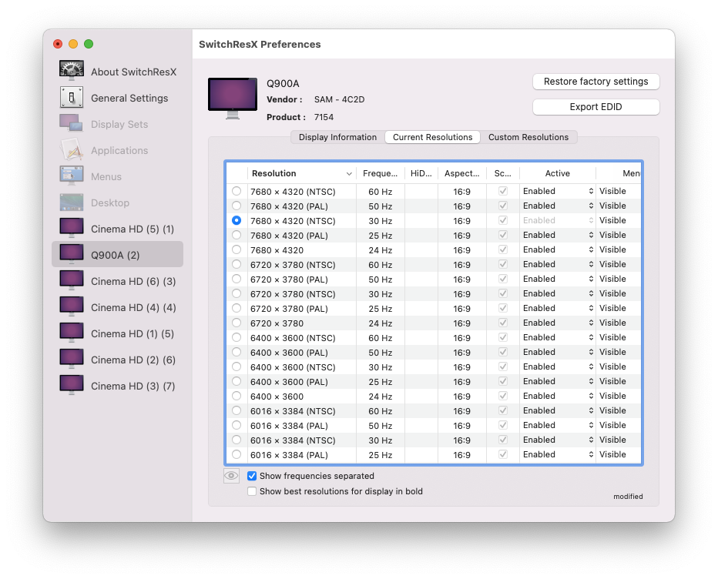Click Frequency column header

[x=380, y=173]
